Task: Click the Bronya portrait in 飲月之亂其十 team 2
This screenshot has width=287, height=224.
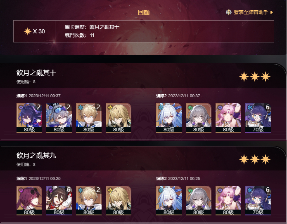Action: click(199, 118)
